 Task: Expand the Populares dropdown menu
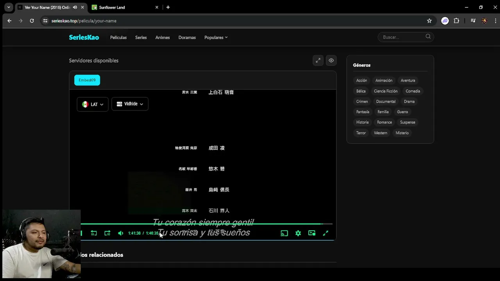(216, 37)
